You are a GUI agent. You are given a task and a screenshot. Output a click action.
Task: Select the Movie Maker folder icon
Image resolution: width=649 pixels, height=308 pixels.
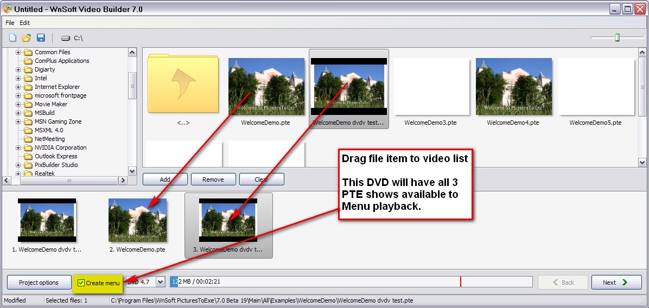click(x=28, y=104)
